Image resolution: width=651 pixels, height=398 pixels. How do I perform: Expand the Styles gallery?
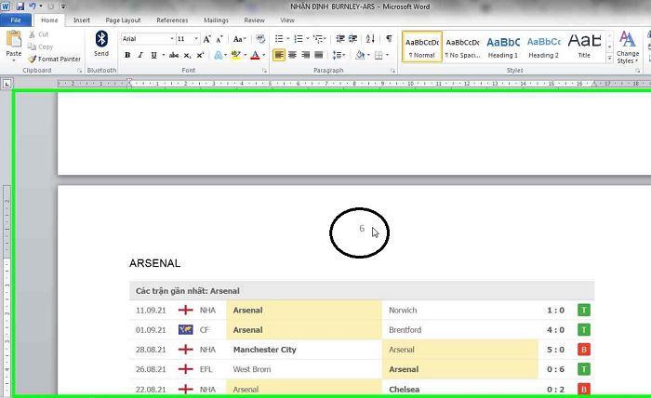[x=609, y=59]
